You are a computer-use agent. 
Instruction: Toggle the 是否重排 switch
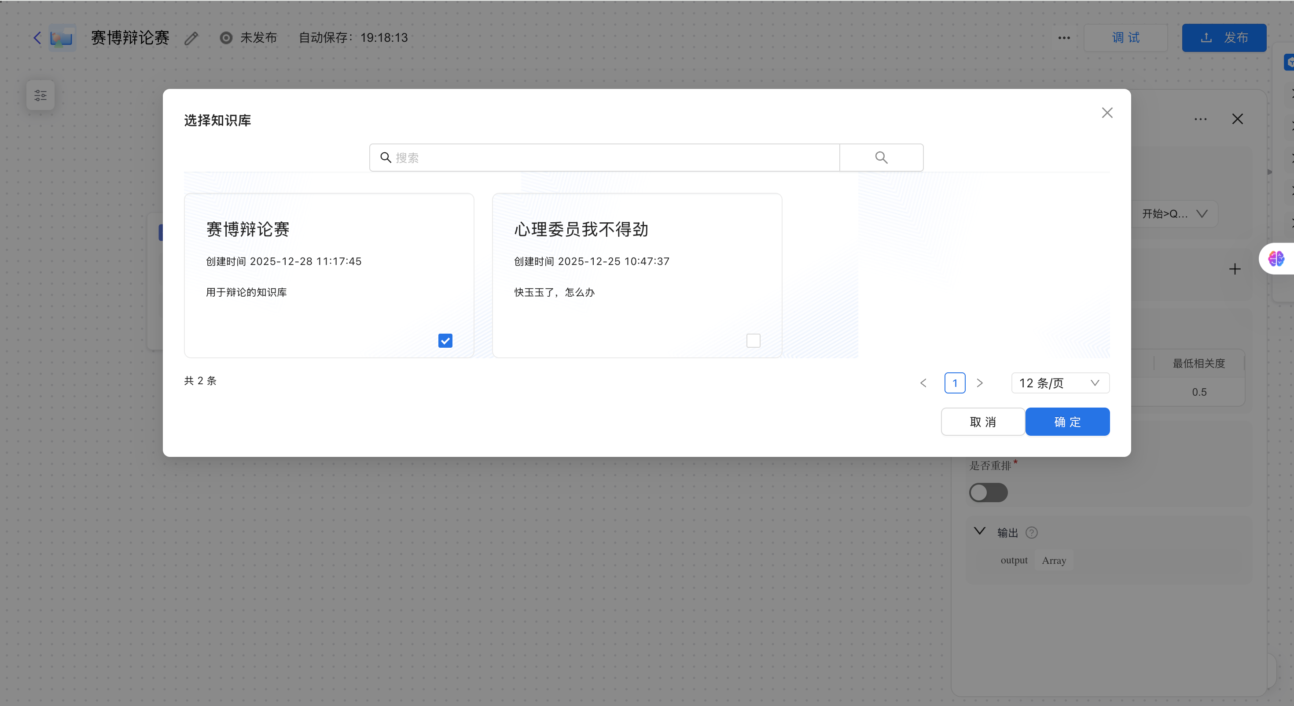tap(988, 493)
